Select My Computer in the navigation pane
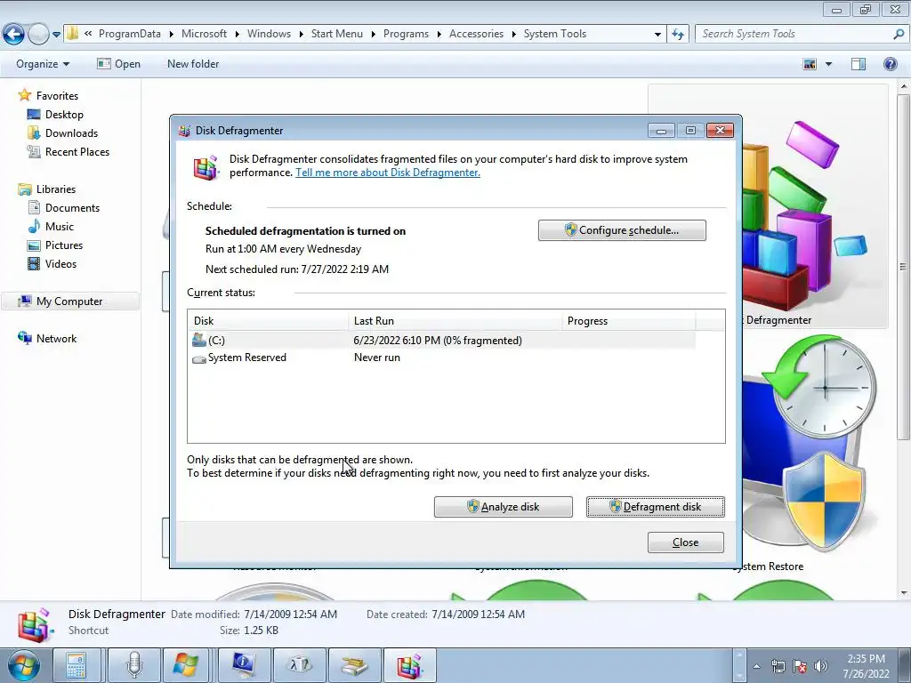The height and width of the screenshot is (683, 911). (x=69, y=301)
